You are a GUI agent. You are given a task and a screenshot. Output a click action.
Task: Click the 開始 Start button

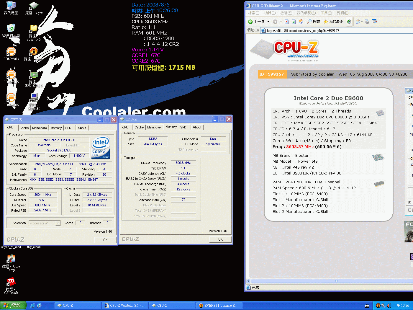(13, 306)
